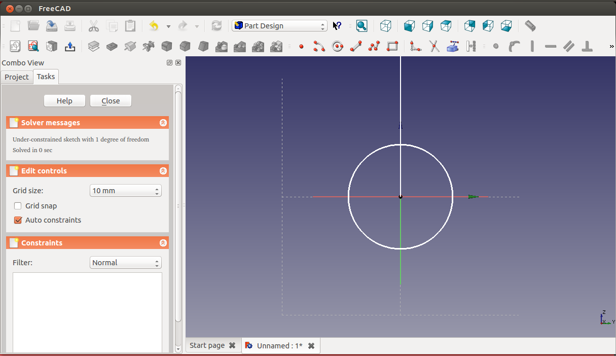Choose the Create Rectangle tool
This screenshot has height=356, width=616.
pos(392,47)
